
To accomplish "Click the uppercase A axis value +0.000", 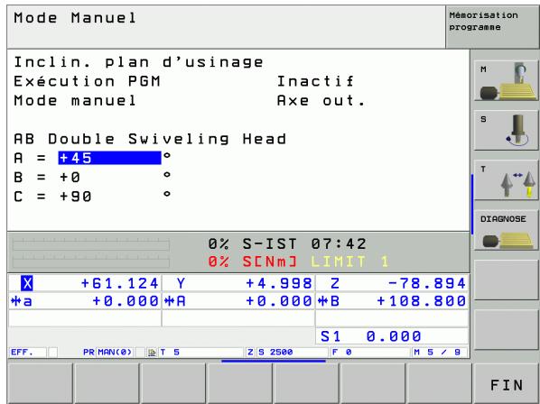I will coord(279,301).
